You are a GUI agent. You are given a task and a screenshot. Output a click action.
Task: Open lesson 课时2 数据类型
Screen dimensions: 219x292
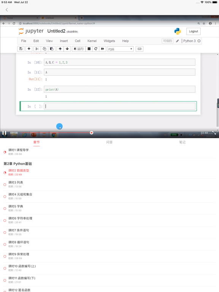point(109,172)
